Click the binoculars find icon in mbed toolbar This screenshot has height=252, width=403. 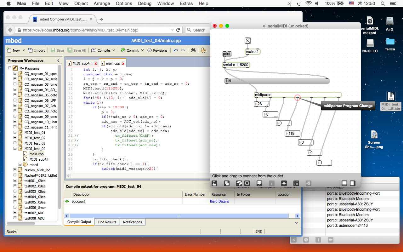click(x=193, y=50)
